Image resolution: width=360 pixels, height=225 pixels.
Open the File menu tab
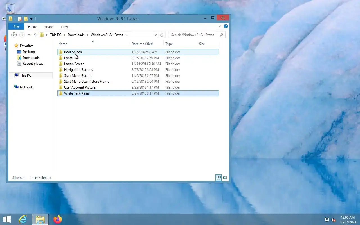point(16,26)
